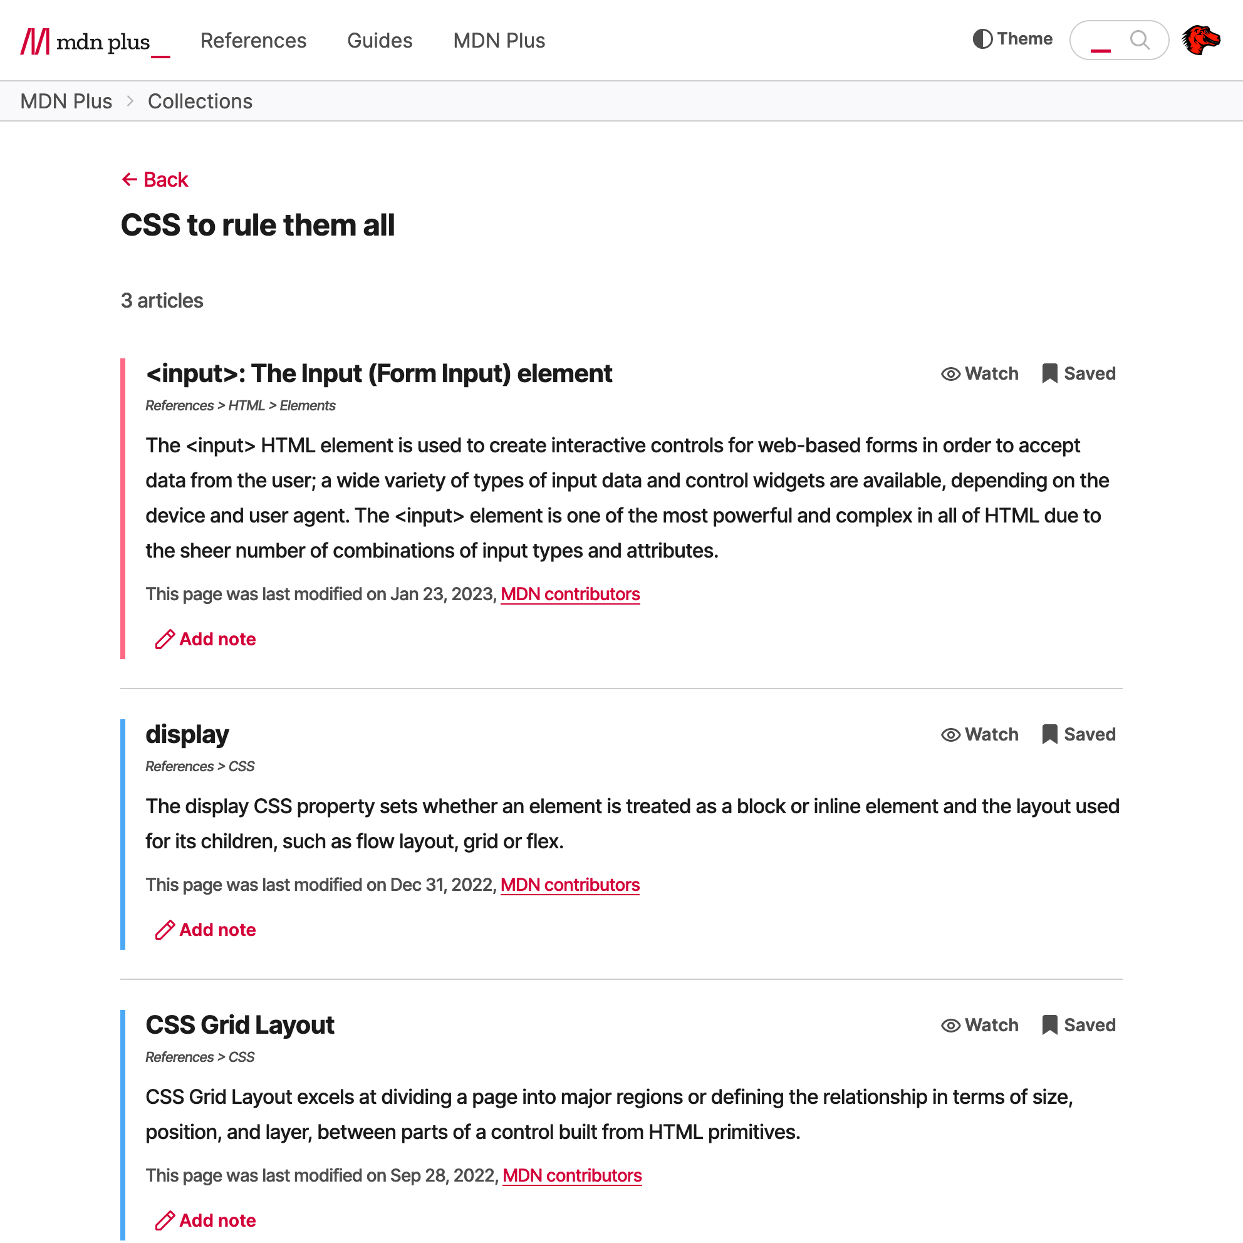Click the pencil icon on the input article

(x=165, y=640)
